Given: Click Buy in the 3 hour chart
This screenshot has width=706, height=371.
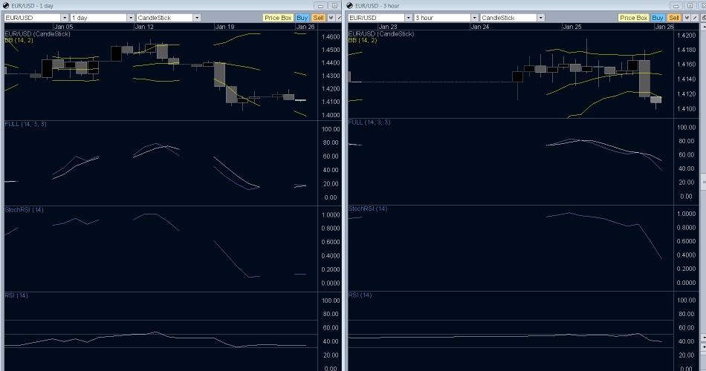Looking at the screenshot, I should click(x=658, y=18).
